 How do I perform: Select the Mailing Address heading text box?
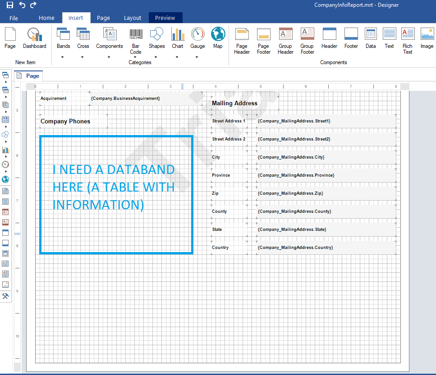pos(245,103)
